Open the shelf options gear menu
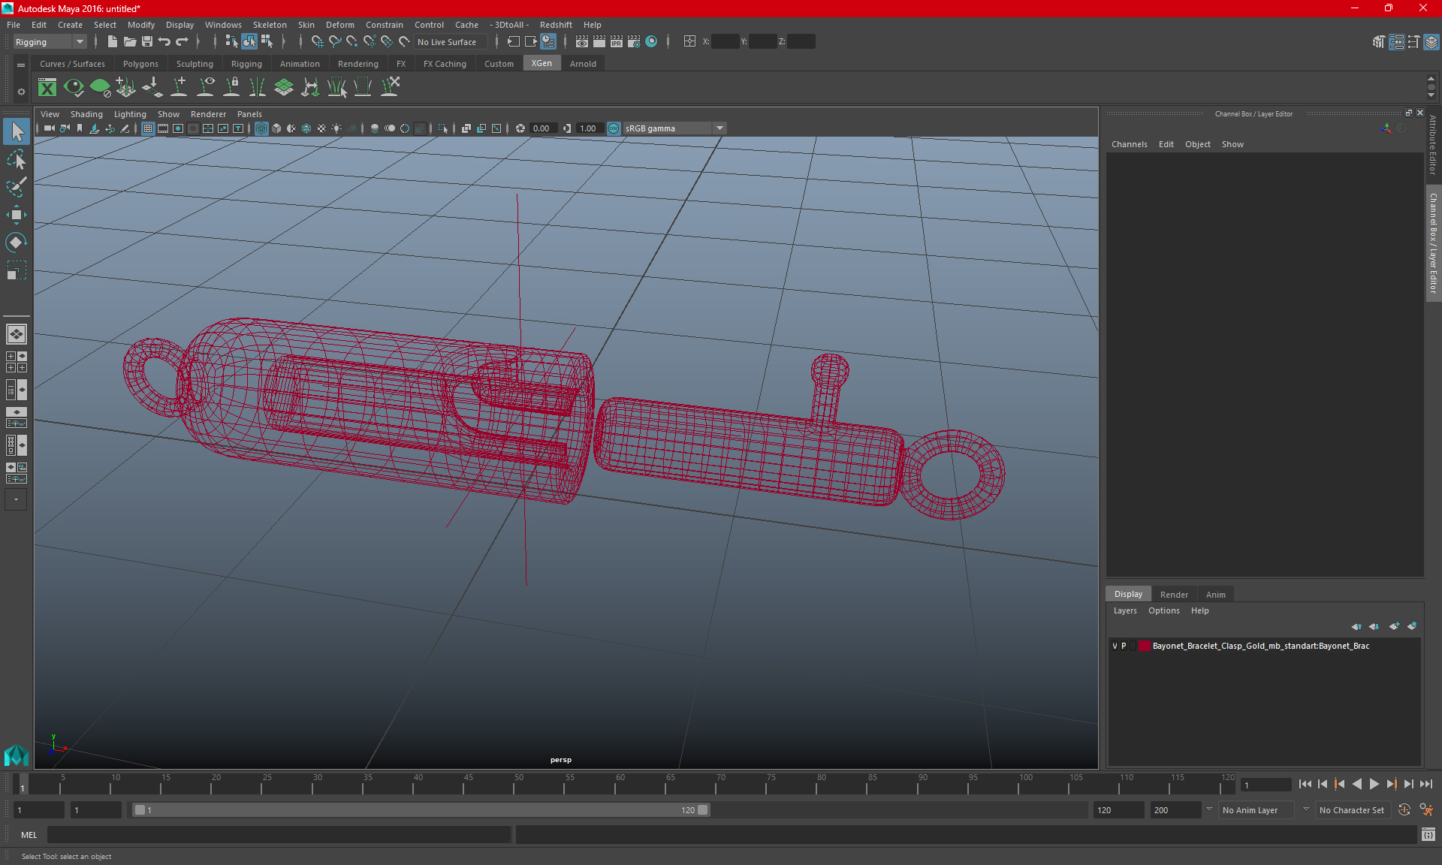 [21, 92]
